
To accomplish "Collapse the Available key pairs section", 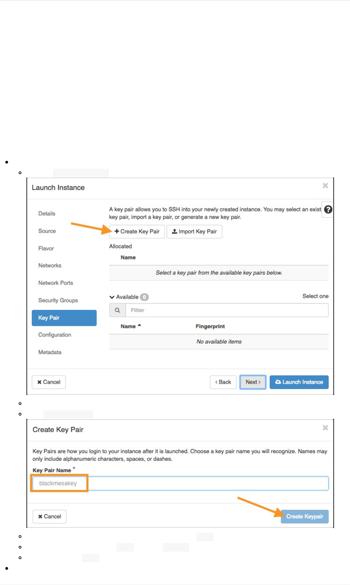I will 112,297.
